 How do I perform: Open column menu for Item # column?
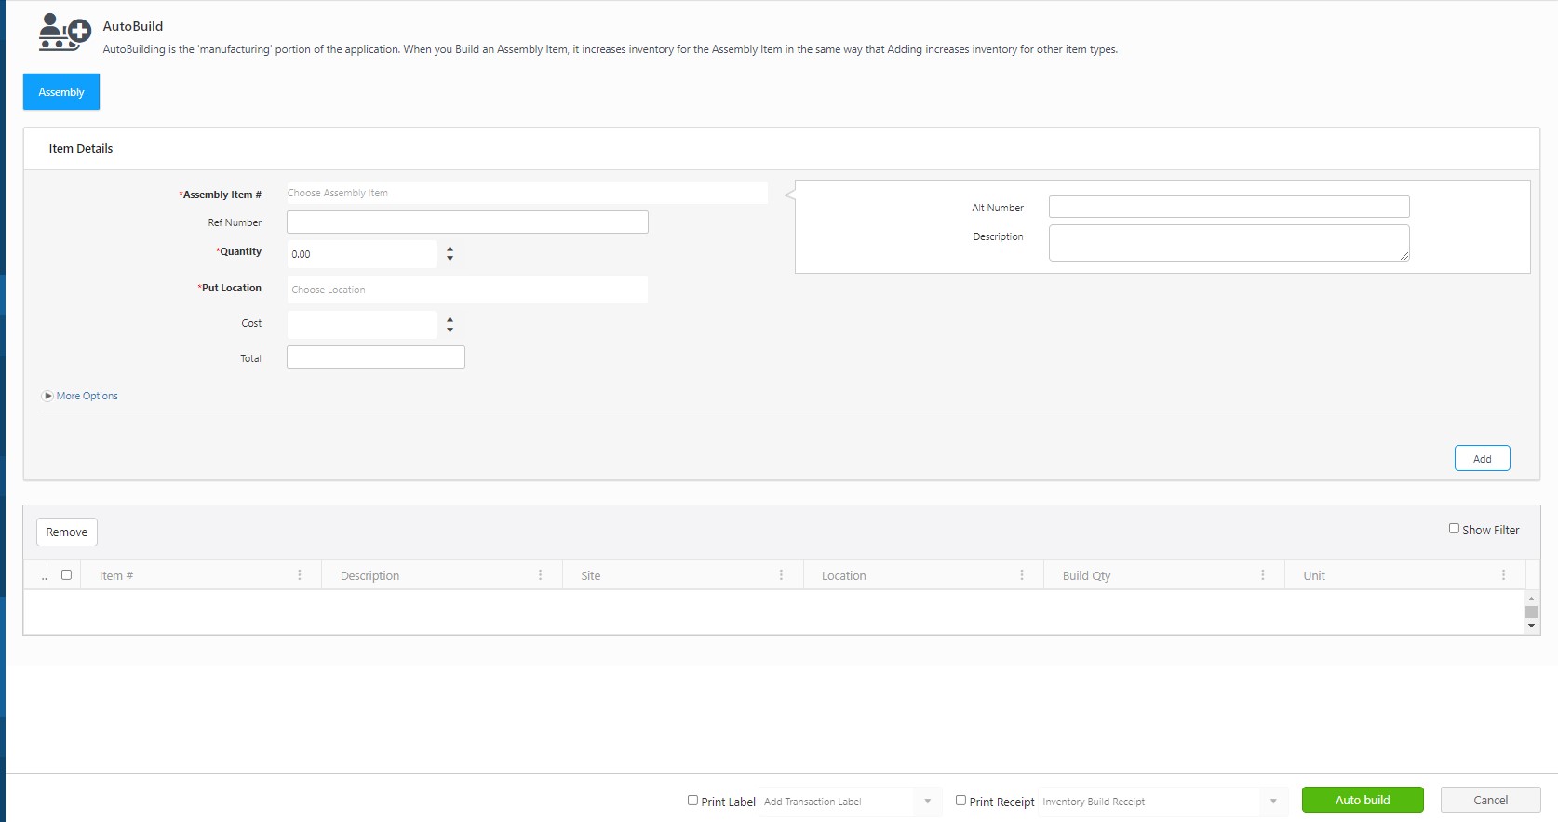(300, 575)
